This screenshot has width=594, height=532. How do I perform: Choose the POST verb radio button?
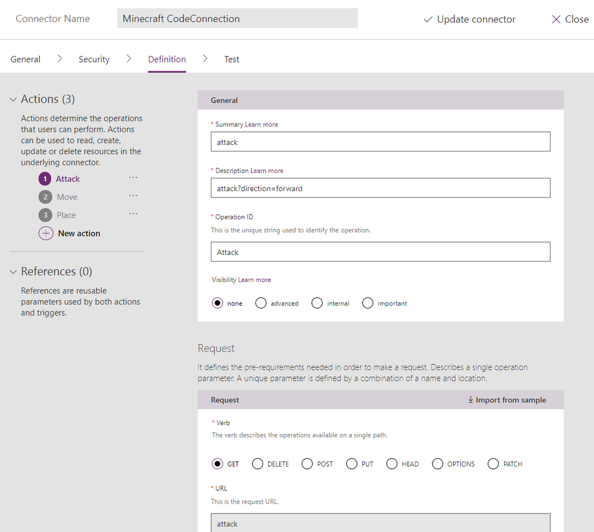[307, 464]
